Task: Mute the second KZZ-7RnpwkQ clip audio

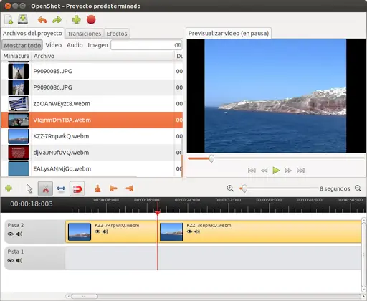Action: tap(197, 231)
